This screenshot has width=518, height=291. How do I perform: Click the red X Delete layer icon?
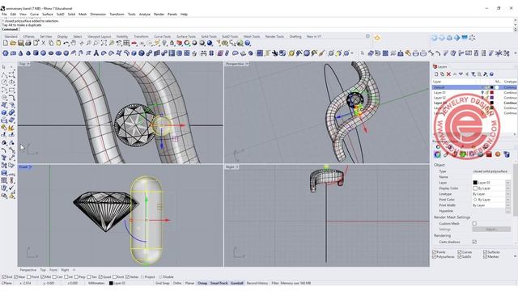click(448, 74)
